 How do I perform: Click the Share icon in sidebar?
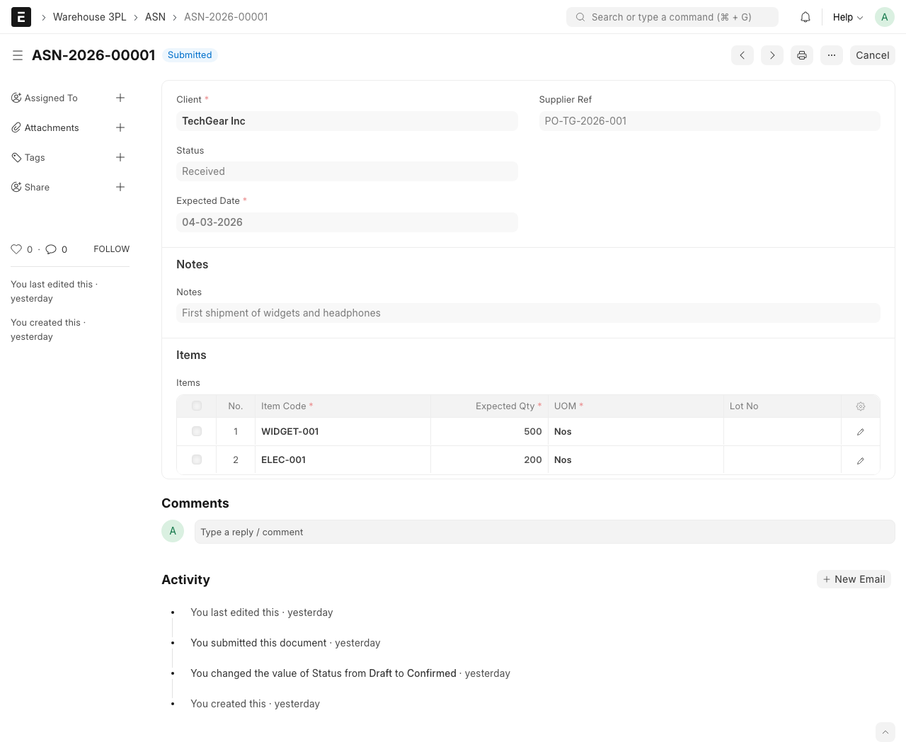16,187
